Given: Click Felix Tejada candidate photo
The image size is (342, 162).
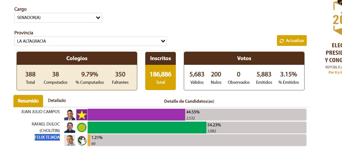Looking at the screenshot, I should pyautogui.click(x=70, y=140).
